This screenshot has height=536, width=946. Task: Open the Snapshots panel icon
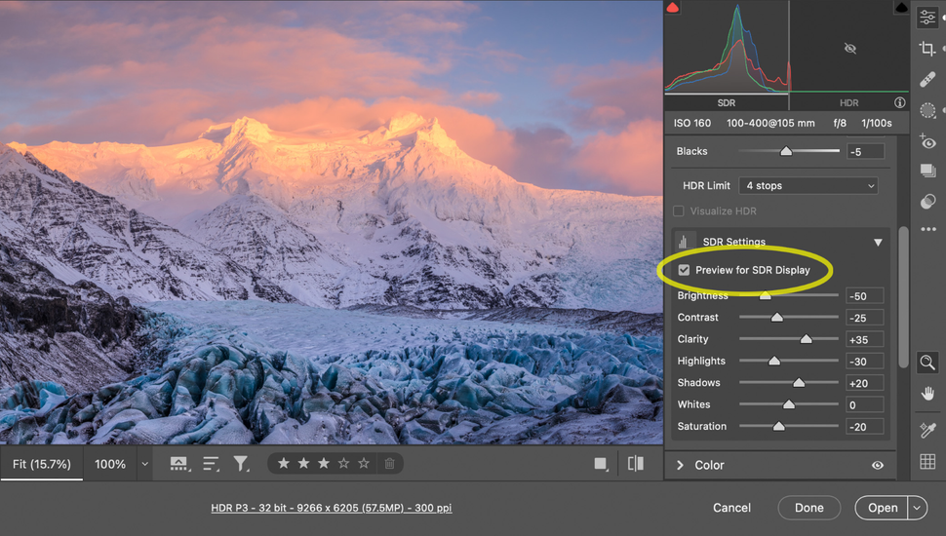(x=927, y=171)
